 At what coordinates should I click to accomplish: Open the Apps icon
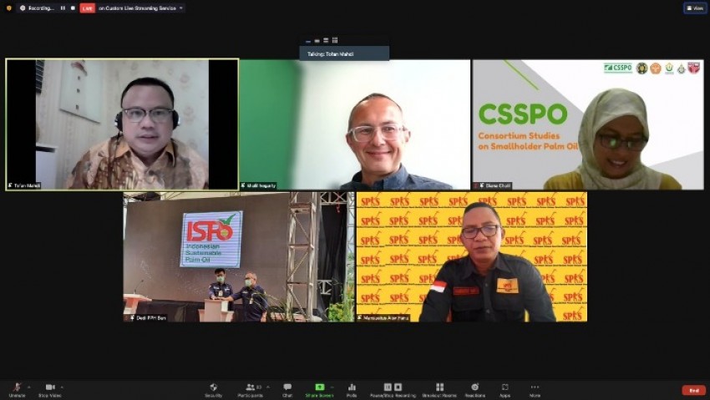[x=505, y=388]
